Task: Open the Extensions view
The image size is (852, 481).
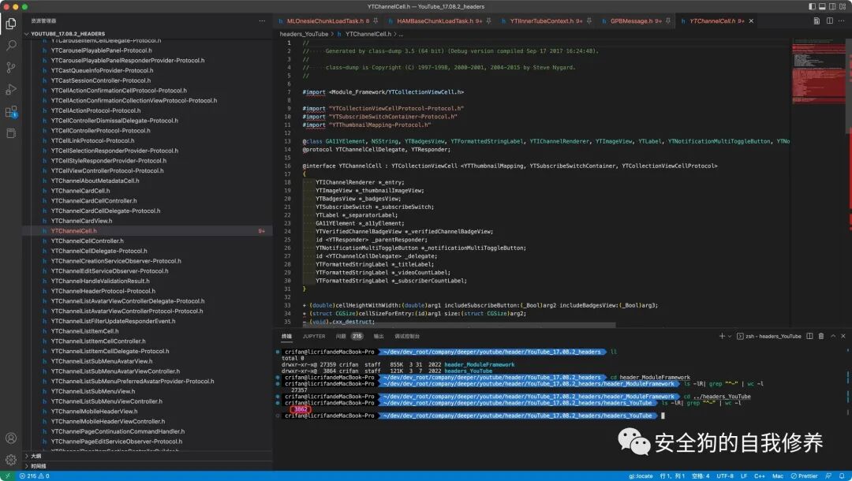Action: pos(11,111)
